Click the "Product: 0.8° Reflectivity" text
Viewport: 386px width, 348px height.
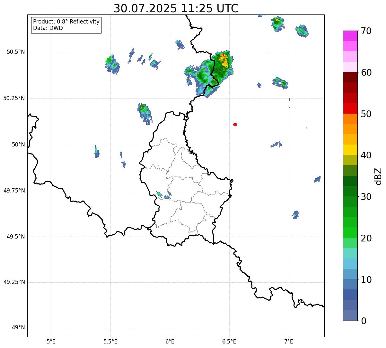tap(66, 22)
